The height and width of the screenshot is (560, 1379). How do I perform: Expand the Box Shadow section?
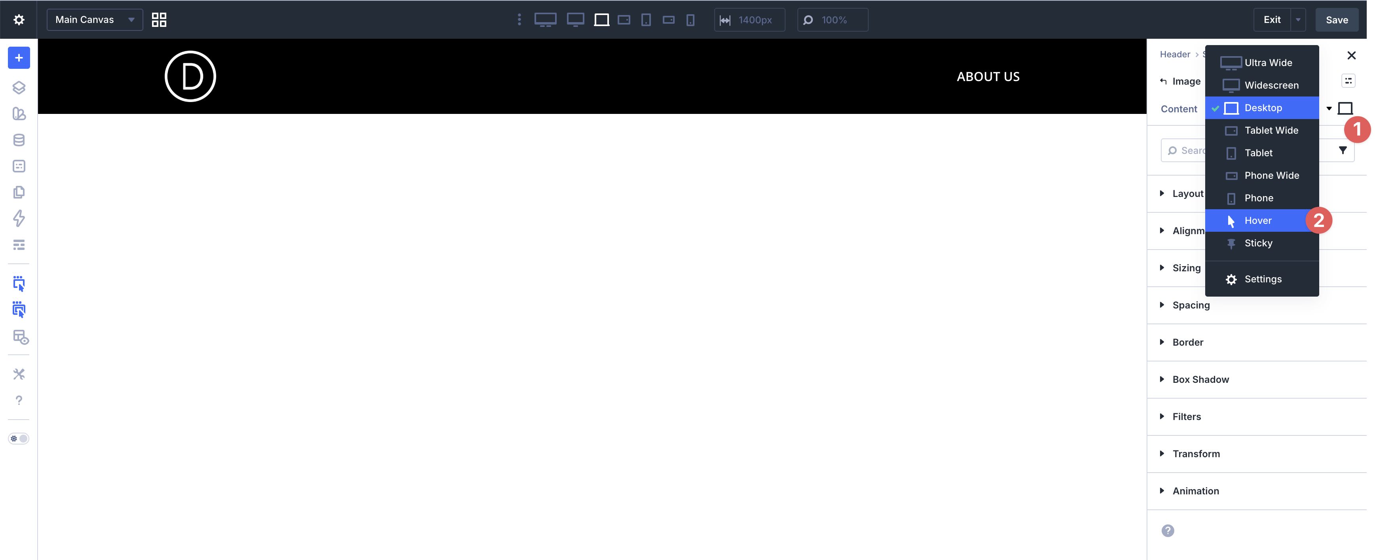1200,379
